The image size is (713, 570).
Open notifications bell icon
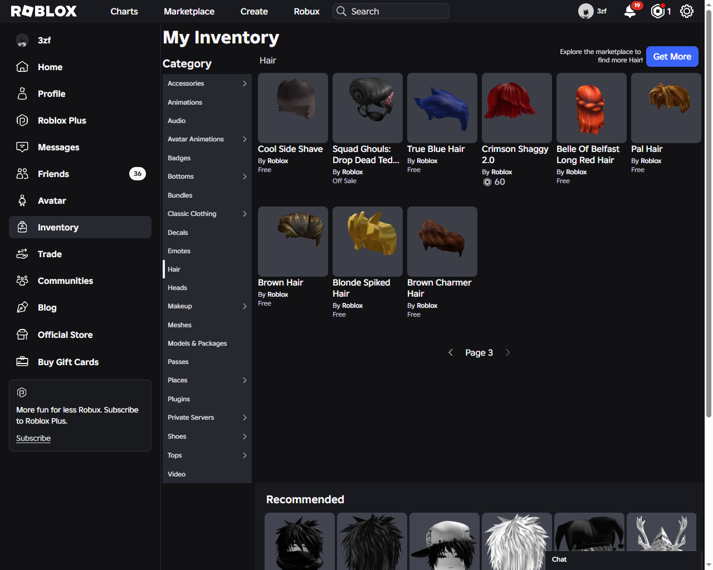click(x=630, y=11)
